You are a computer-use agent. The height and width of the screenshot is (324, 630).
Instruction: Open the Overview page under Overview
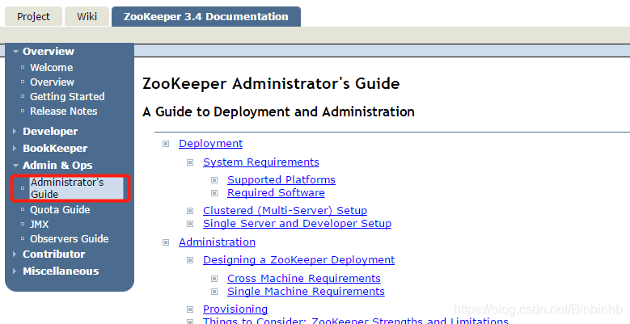point(53,82)
